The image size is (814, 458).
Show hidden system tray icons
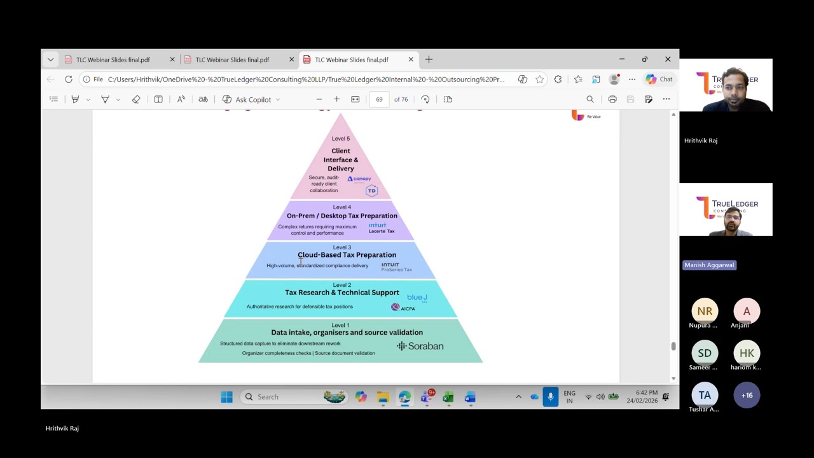[x=518, y=397]
